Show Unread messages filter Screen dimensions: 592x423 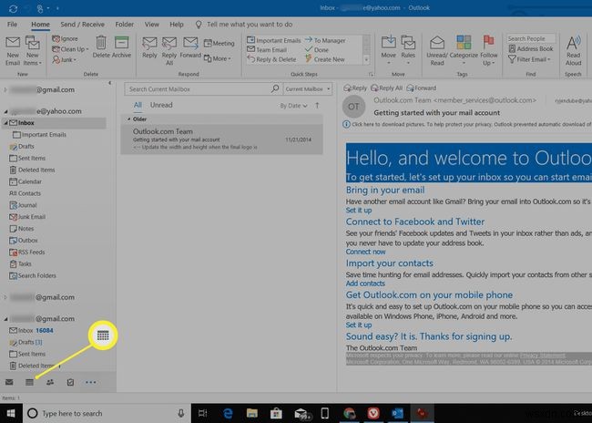(x=161, y=105)
